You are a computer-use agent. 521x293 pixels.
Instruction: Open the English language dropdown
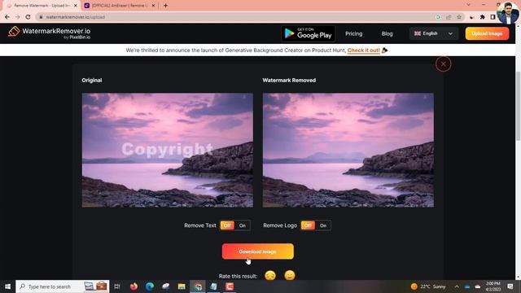point(433,33)
